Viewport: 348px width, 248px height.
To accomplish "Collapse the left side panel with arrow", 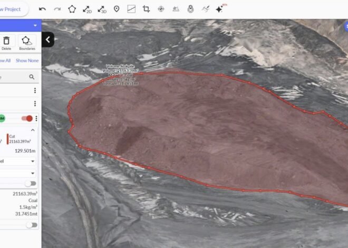I will 47,40.
